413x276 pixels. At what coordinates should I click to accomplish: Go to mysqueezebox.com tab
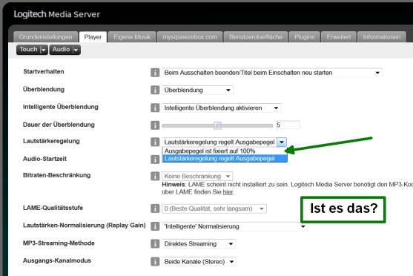tap(190, 37)
